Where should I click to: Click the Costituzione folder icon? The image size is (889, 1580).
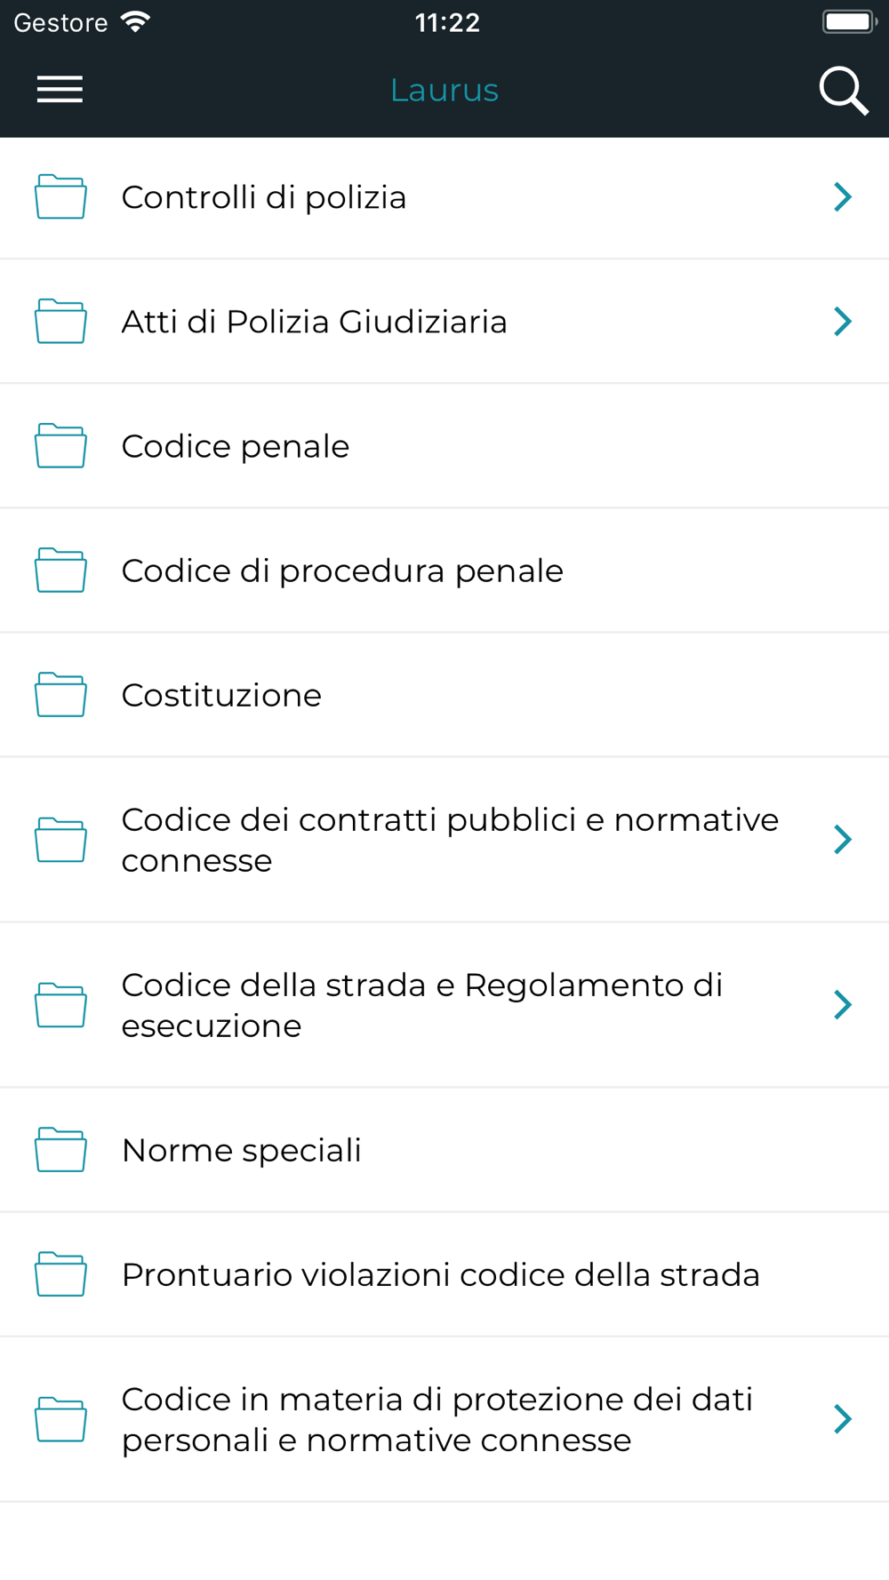[60, 694]
